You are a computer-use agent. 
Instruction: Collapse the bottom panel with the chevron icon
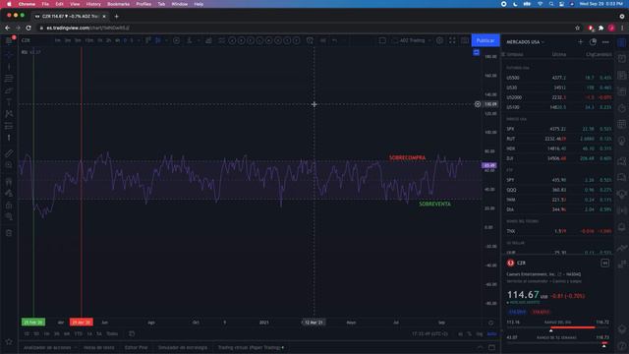pyautogui.click(x=481, y=347)
